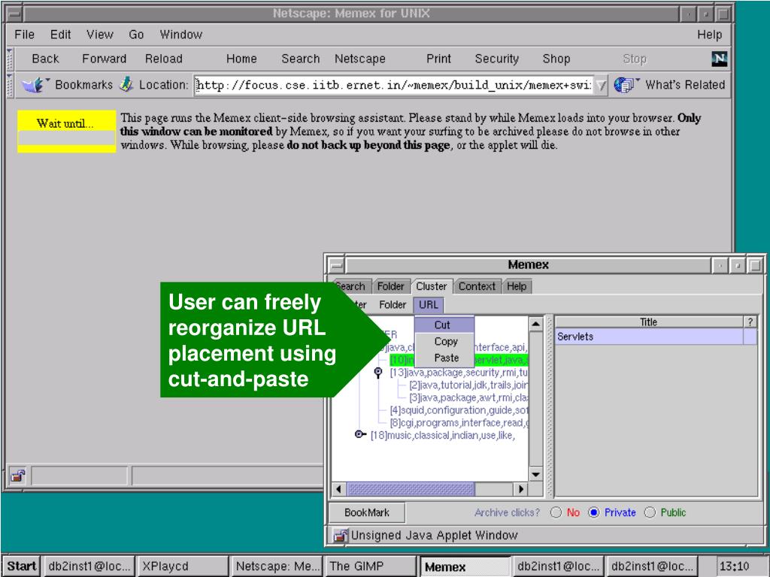Image resolution: width=770 pixels, height=577 pixels.
Task: Switch to Netscape: Me... taskbar entry
Action: (x=277, y=566)
